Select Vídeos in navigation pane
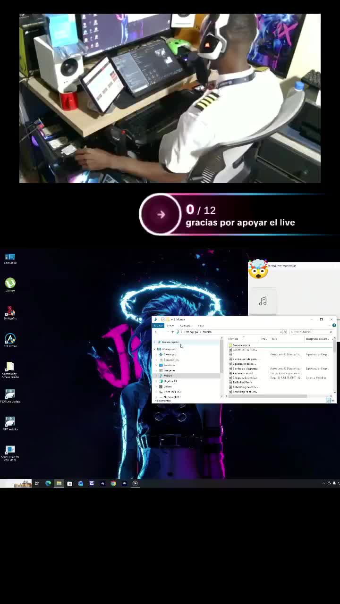 167,386
